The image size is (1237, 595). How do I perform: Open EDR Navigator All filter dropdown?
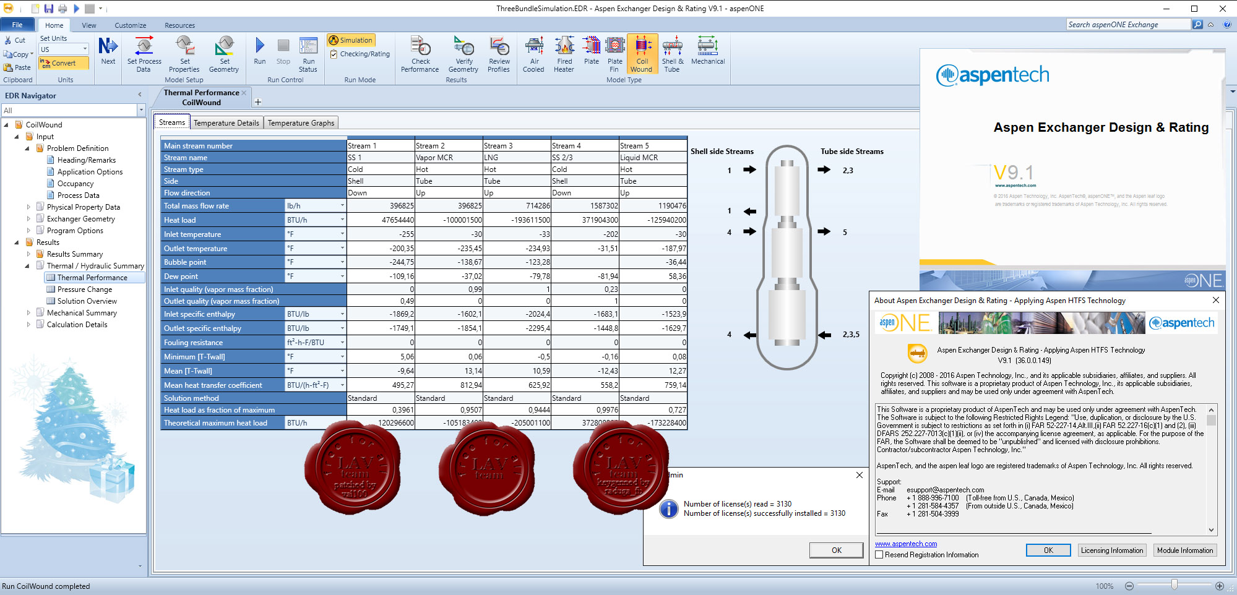(x=141, y=110)
